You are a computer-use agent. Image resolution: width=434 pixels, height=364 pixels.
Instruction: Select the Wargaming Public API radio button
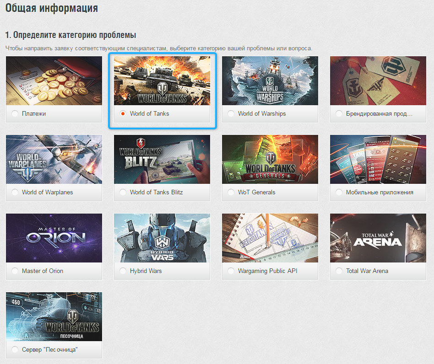(x=231, y=271)
